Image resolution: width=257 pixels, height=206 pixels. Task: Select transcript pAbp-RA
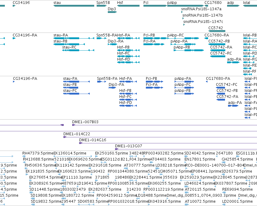[x=179, y=41]
